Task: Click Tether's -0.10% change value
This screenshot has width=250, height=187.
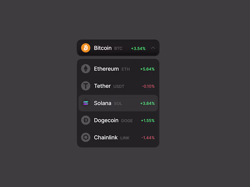Action: coord(148,86)
